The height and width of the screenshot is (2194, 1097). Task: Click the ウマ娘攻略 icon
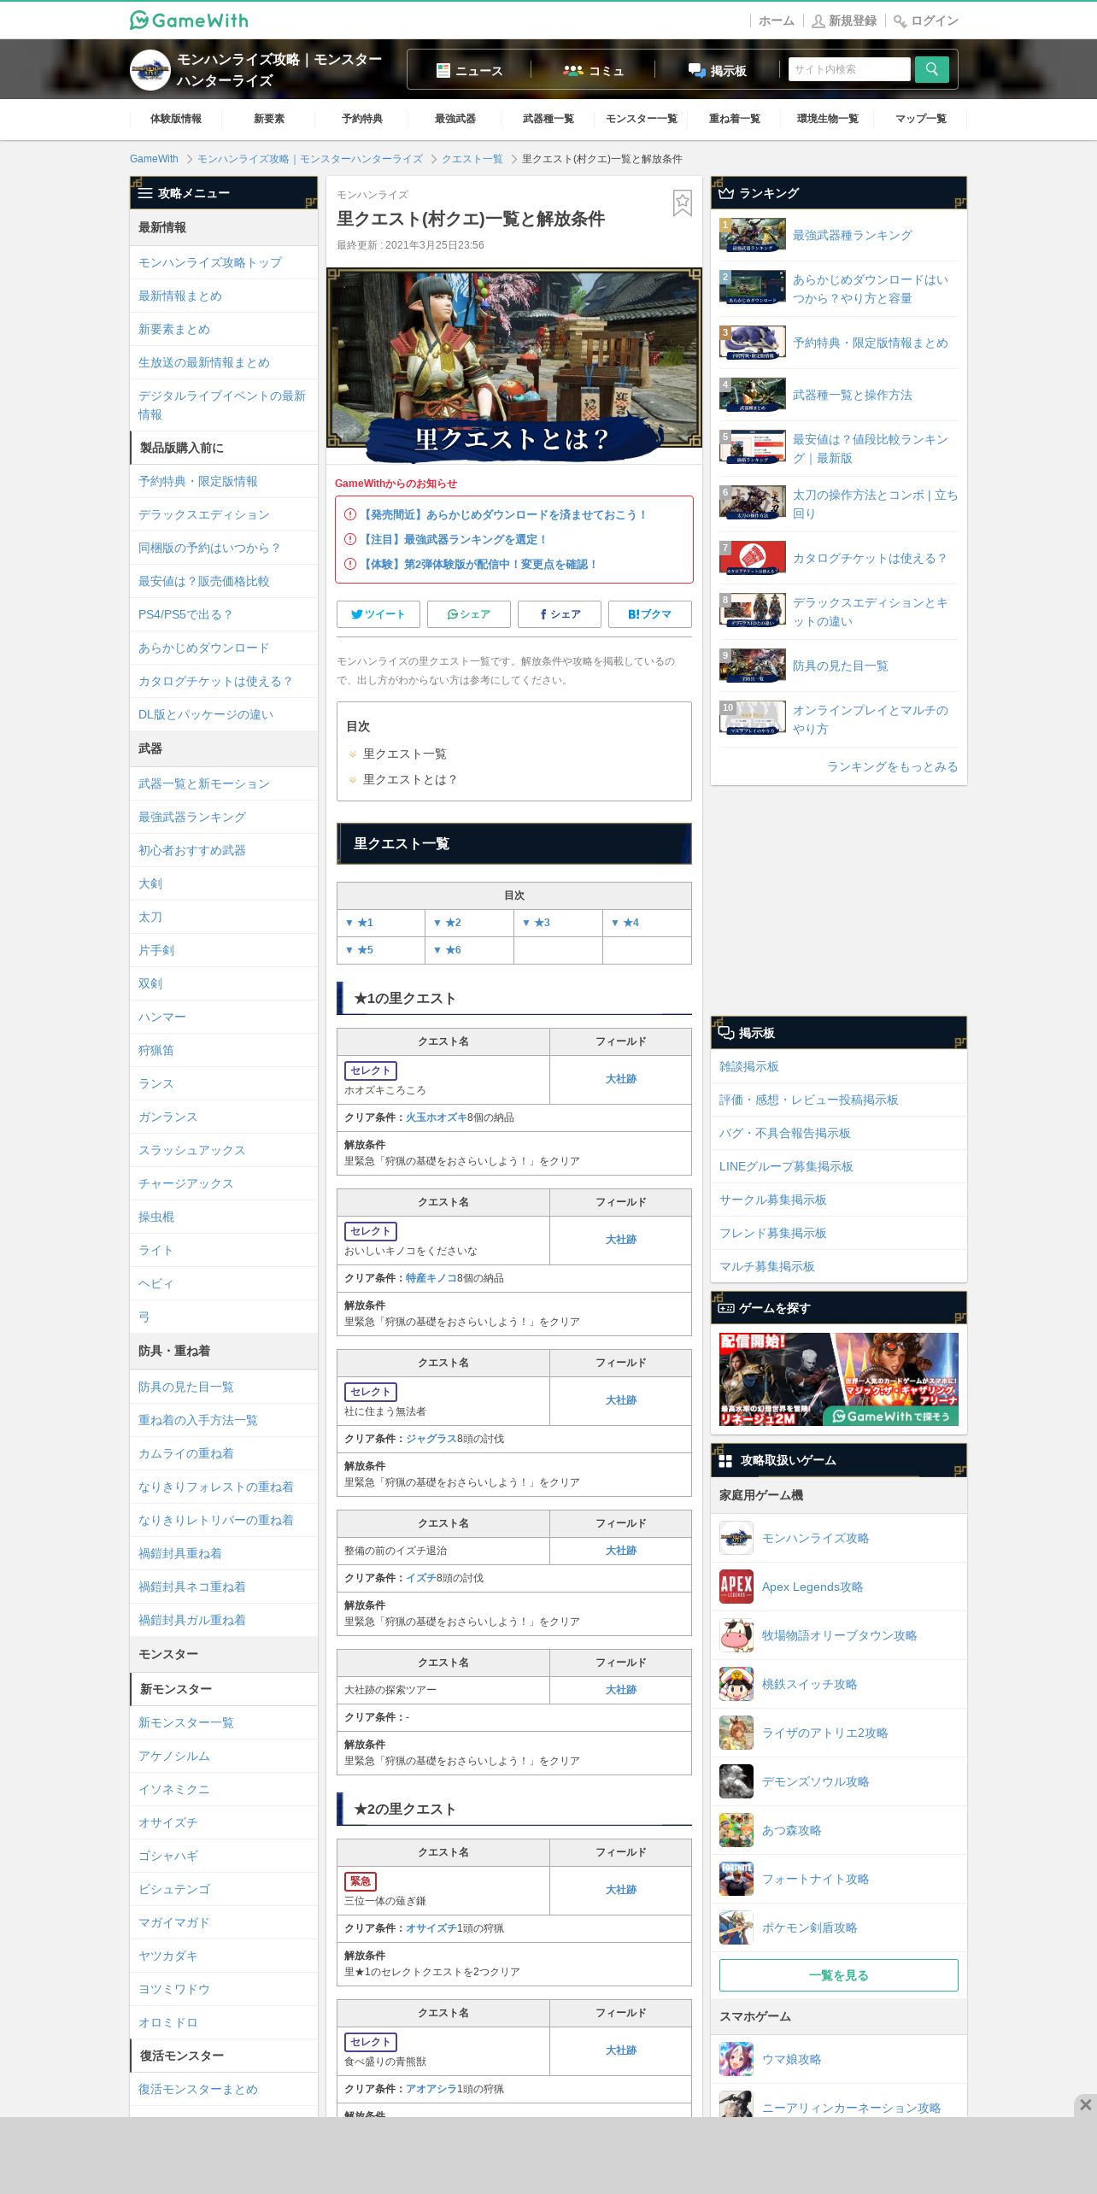pyautogui.click(x=736, y=2059)
